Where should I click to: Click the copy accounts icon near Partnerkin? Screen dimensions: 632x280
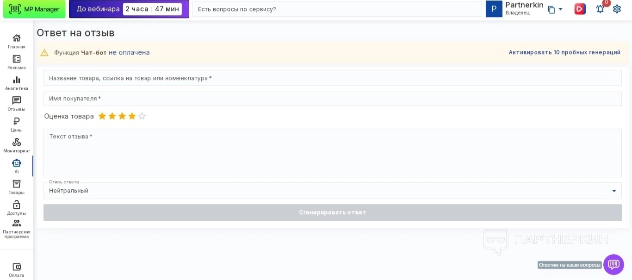pos(551,10)
